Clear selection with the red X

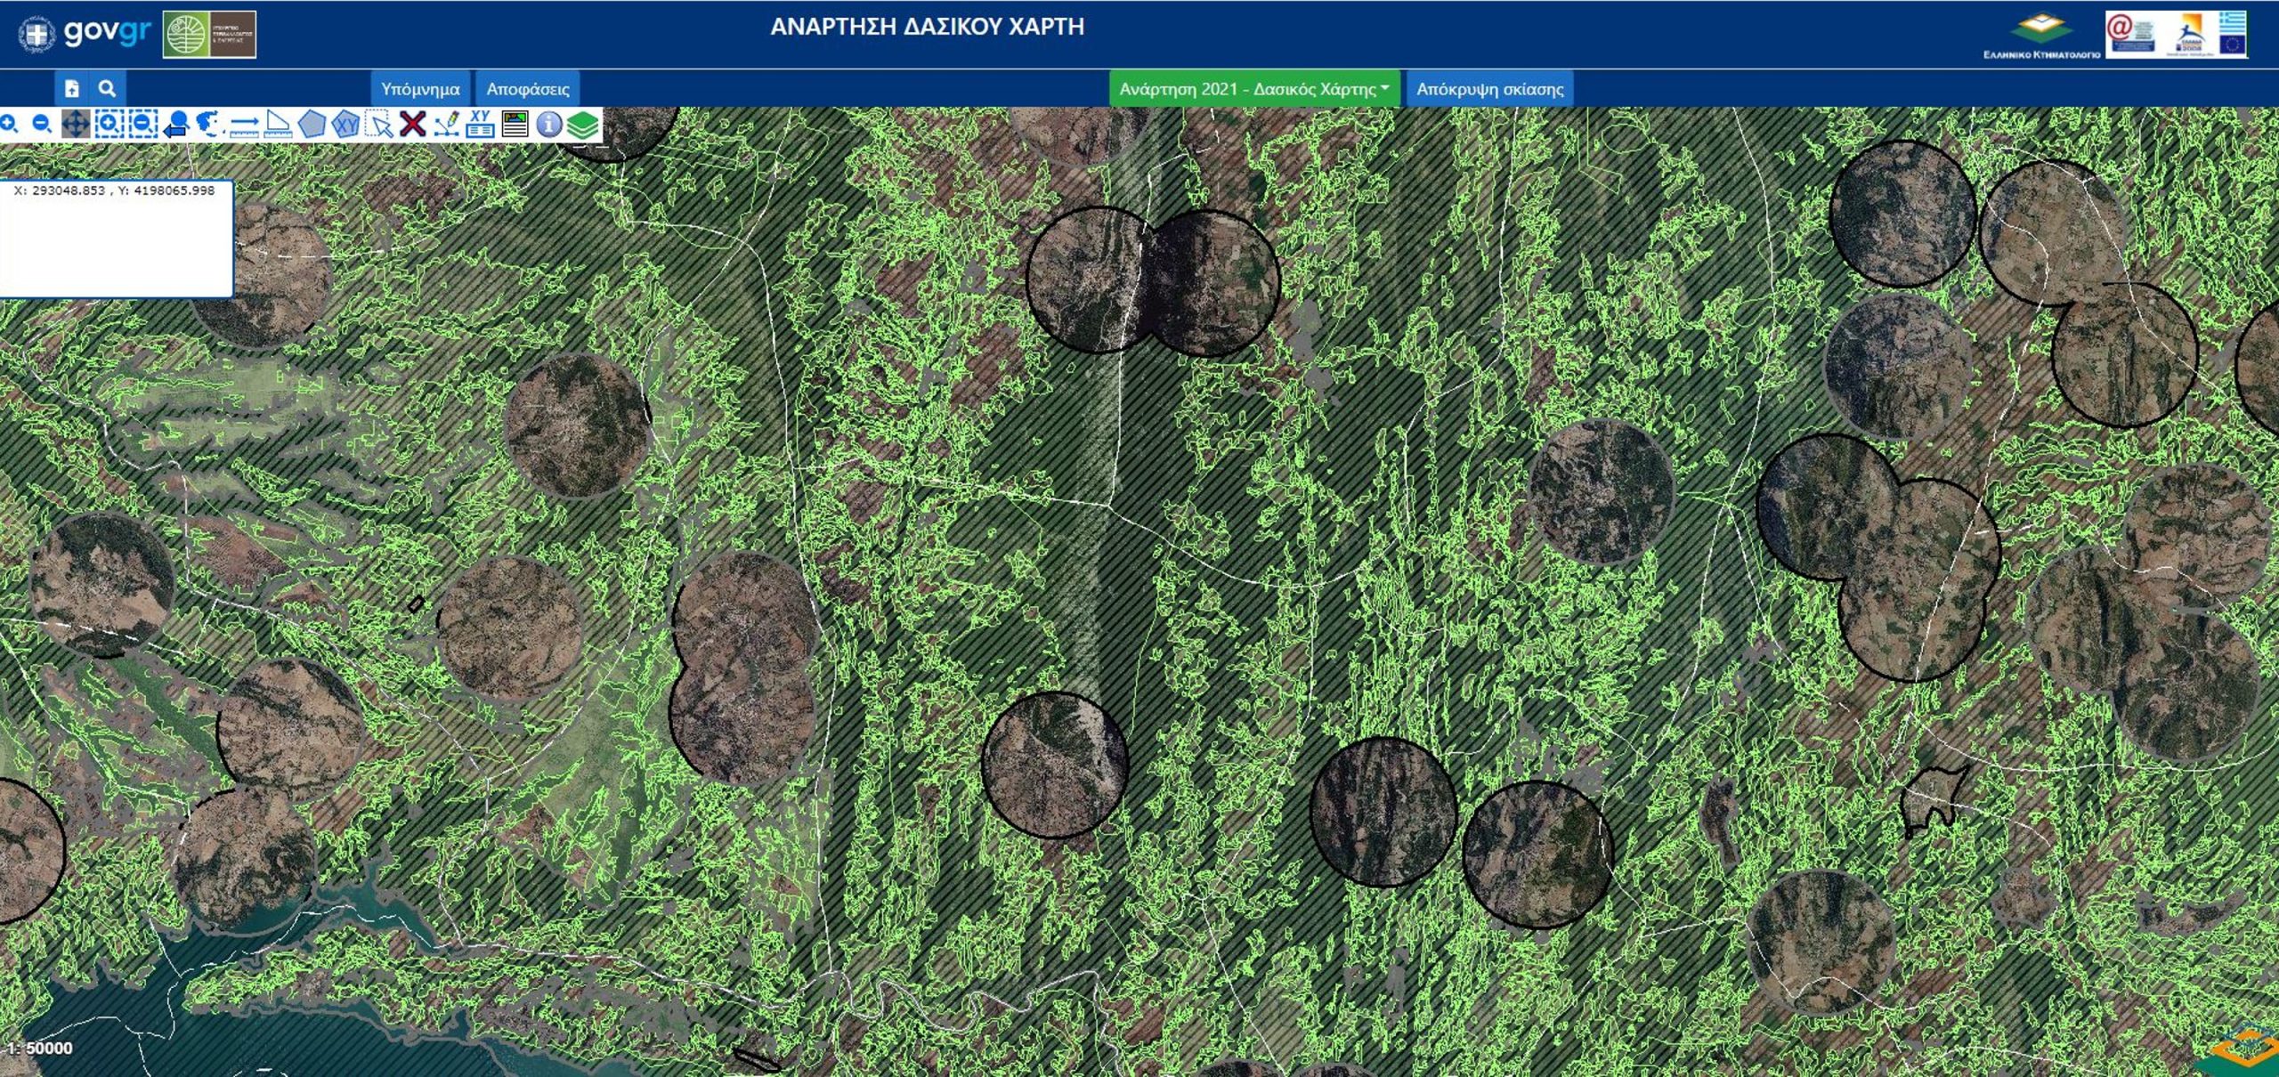coord(413,125)
